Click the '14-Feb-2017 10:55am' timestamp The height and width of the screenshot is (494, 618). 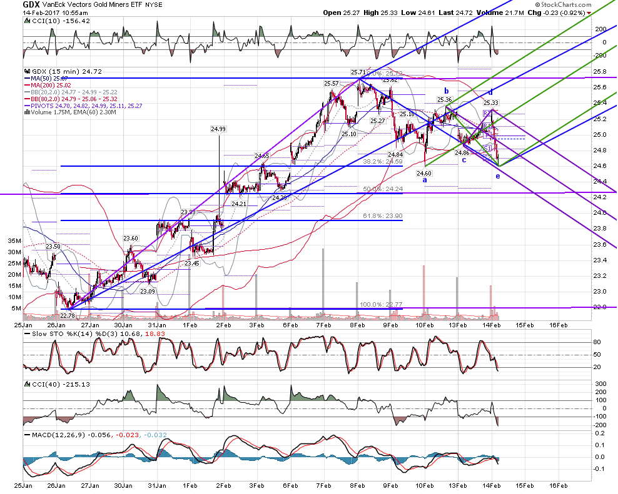(55, 12)
